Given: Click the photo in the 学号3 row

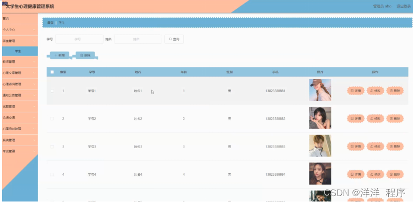Looking at the screenshot, I should pos(320,146).
